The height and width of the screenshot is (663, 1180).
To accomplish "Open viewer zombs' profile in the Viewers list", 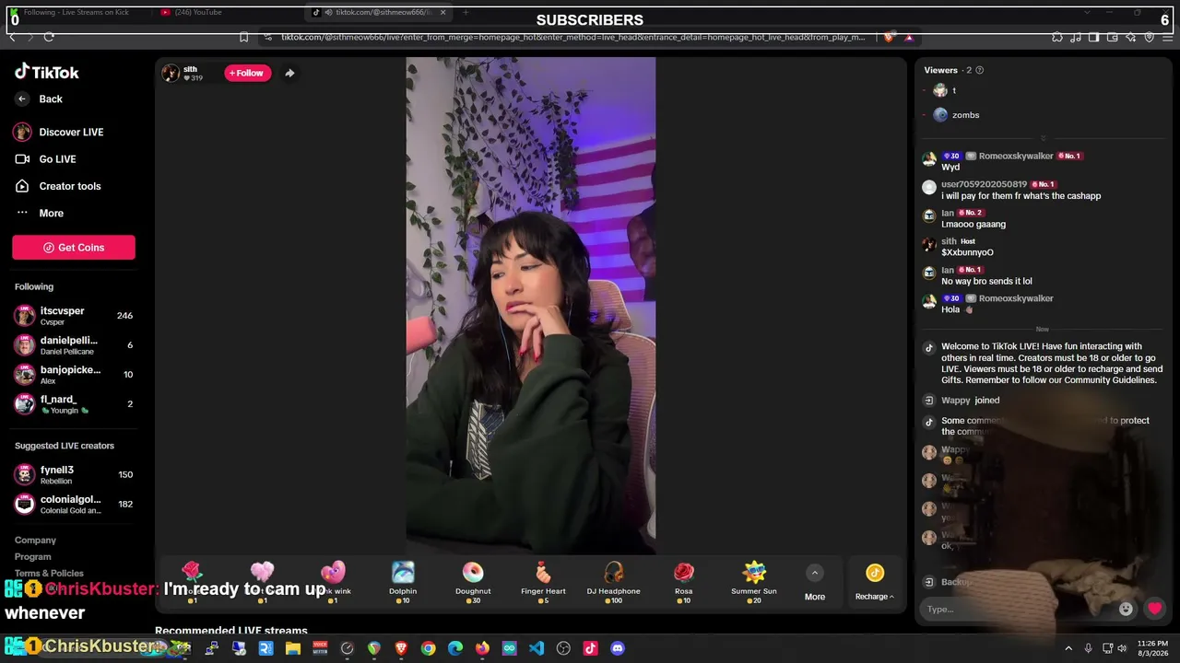I will click(x=956, y=115).
